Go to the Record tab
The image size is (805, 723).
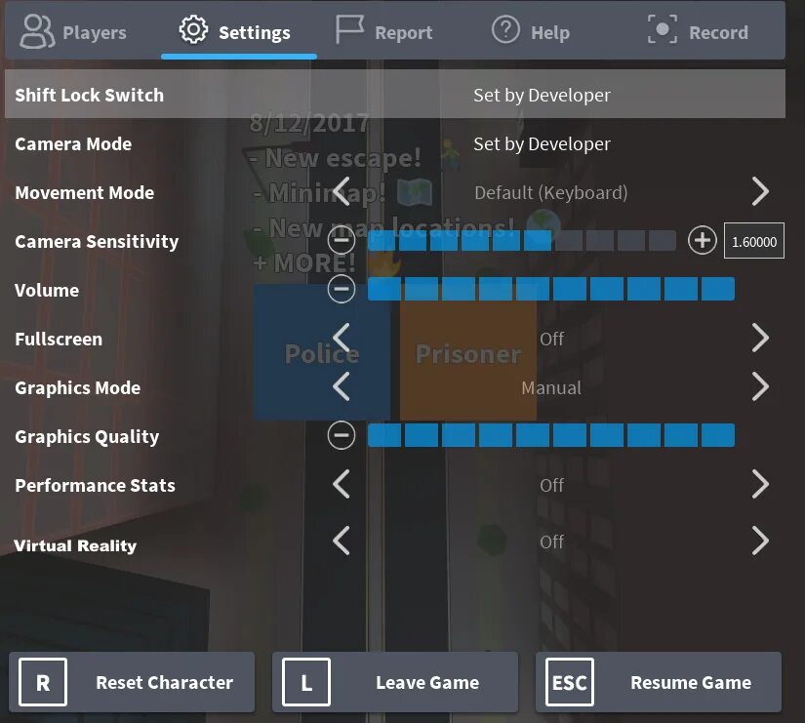click(707, 32)
